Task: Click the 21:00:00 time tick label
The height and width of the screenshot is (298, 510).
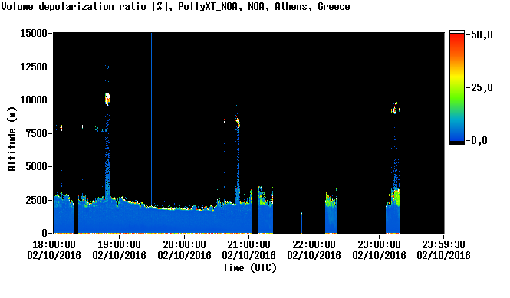Action: [248, 244]
